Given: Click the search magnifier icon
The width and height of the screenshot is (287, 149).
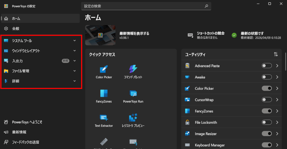Looking at the screenshot, I should [206, 6].
